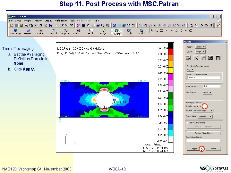
Task: Click the Reset button
Action: pyautogui.click(x=213, y=149)
